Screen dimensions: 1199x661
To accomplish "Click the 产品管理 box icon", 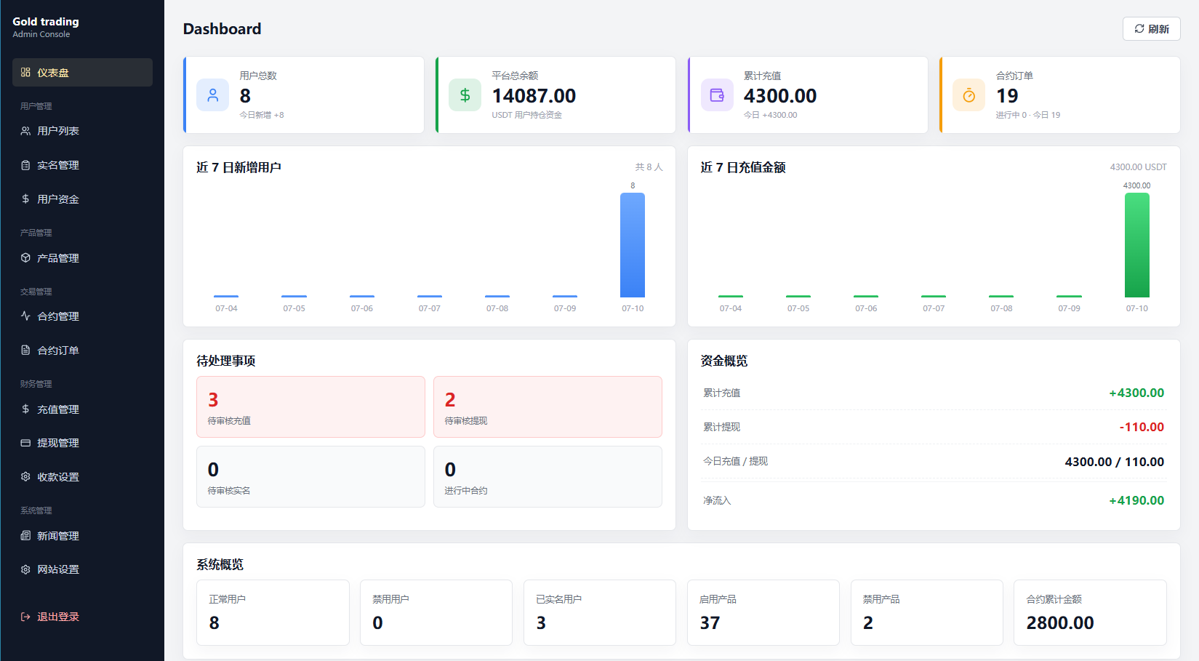I will coord(25,258).
